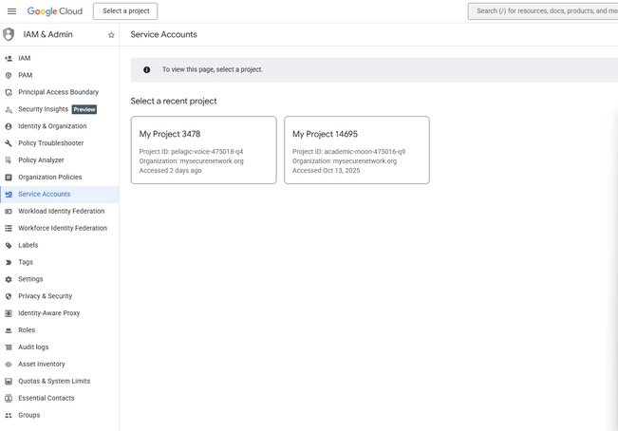This screenshot has height=431, width=618.
Task: Click the Security Insights icon
Action: pos(9,109)
